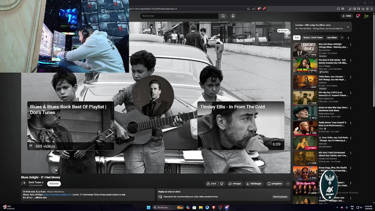The width and height of the screenshot is (375, 211).
Task: Dislike the video with thumbs down
Action: tap(221, 184)
